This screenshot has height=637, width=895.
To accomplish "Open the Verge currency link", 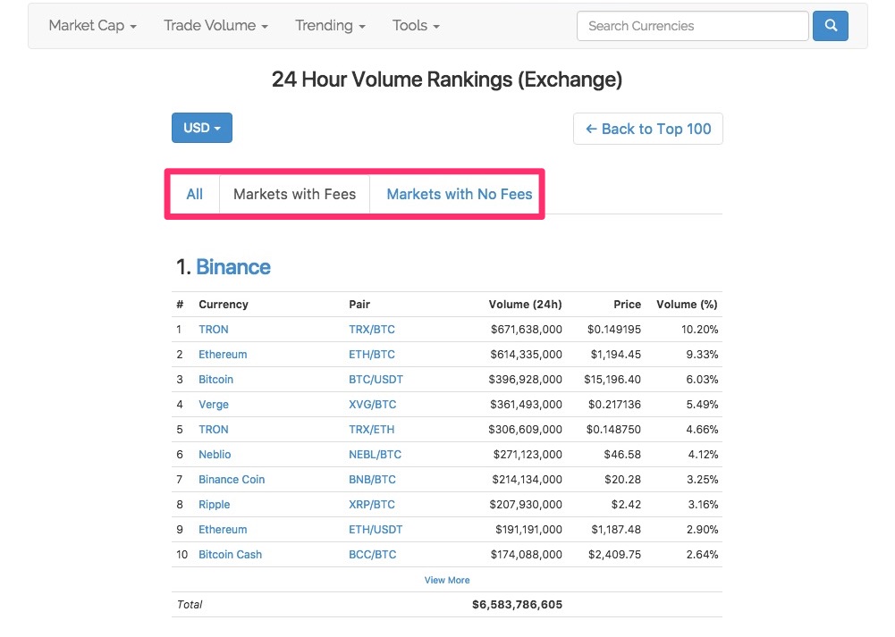I will pyautogui.click(x=214, y=405).
